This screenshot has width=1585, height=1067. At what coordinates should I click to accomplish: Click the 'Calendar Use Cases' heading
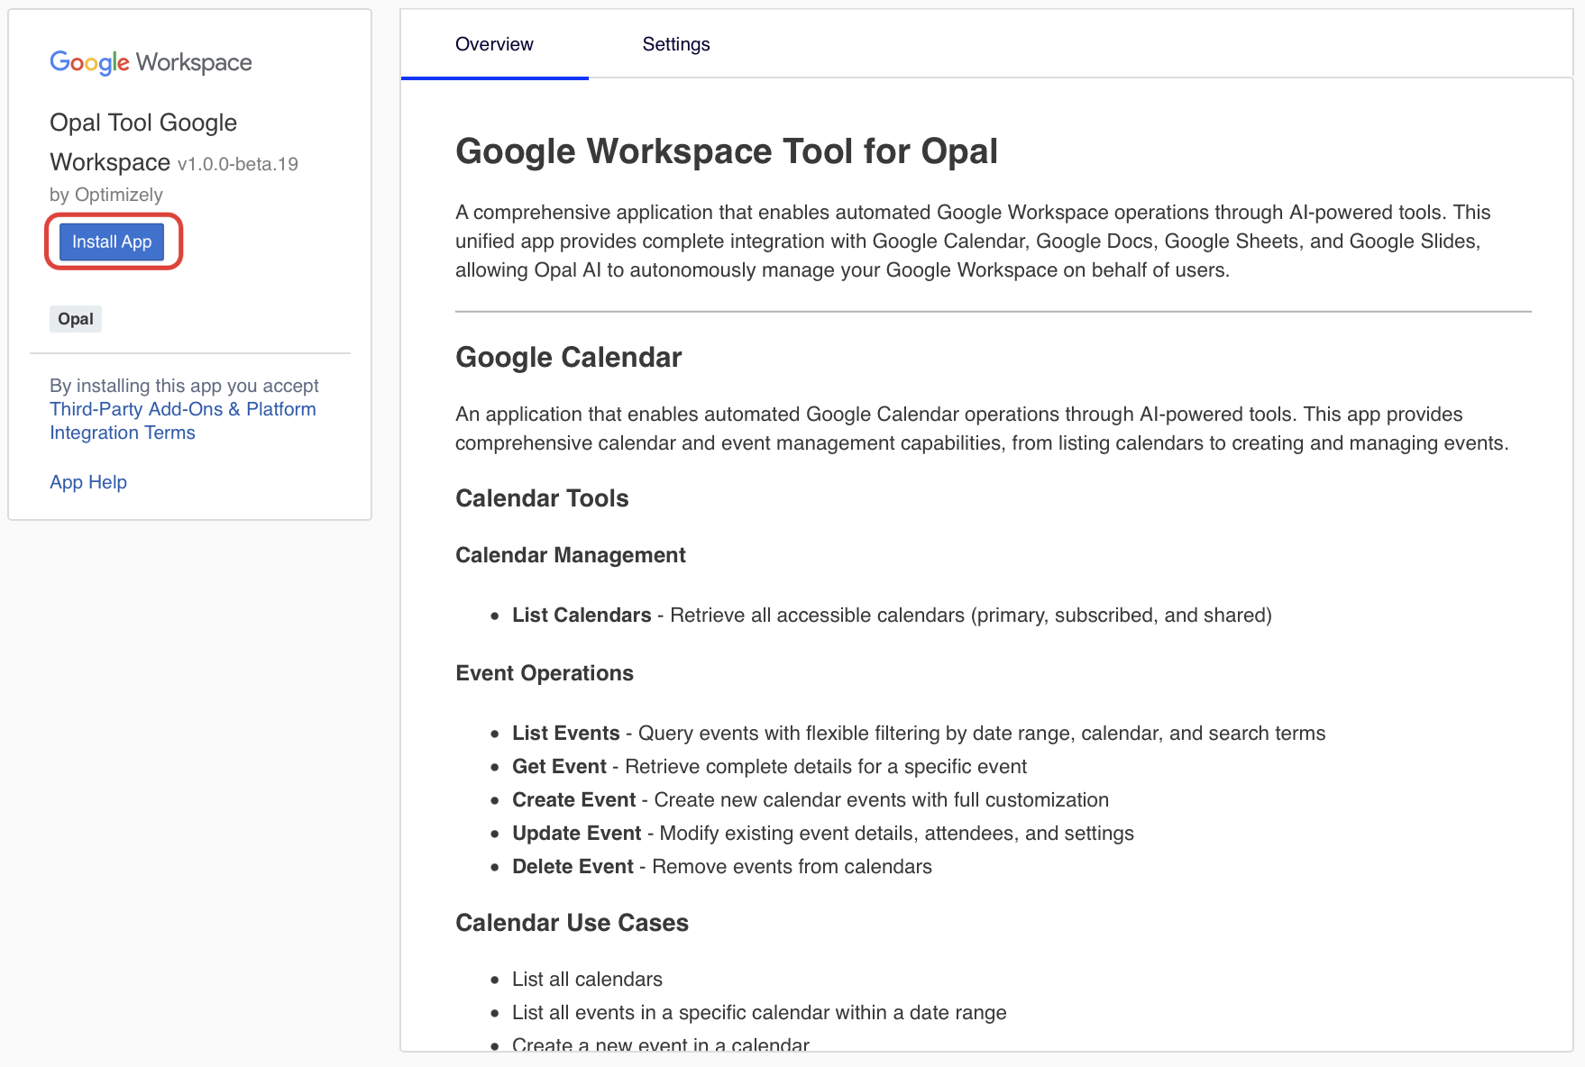[x=572, y=923]
